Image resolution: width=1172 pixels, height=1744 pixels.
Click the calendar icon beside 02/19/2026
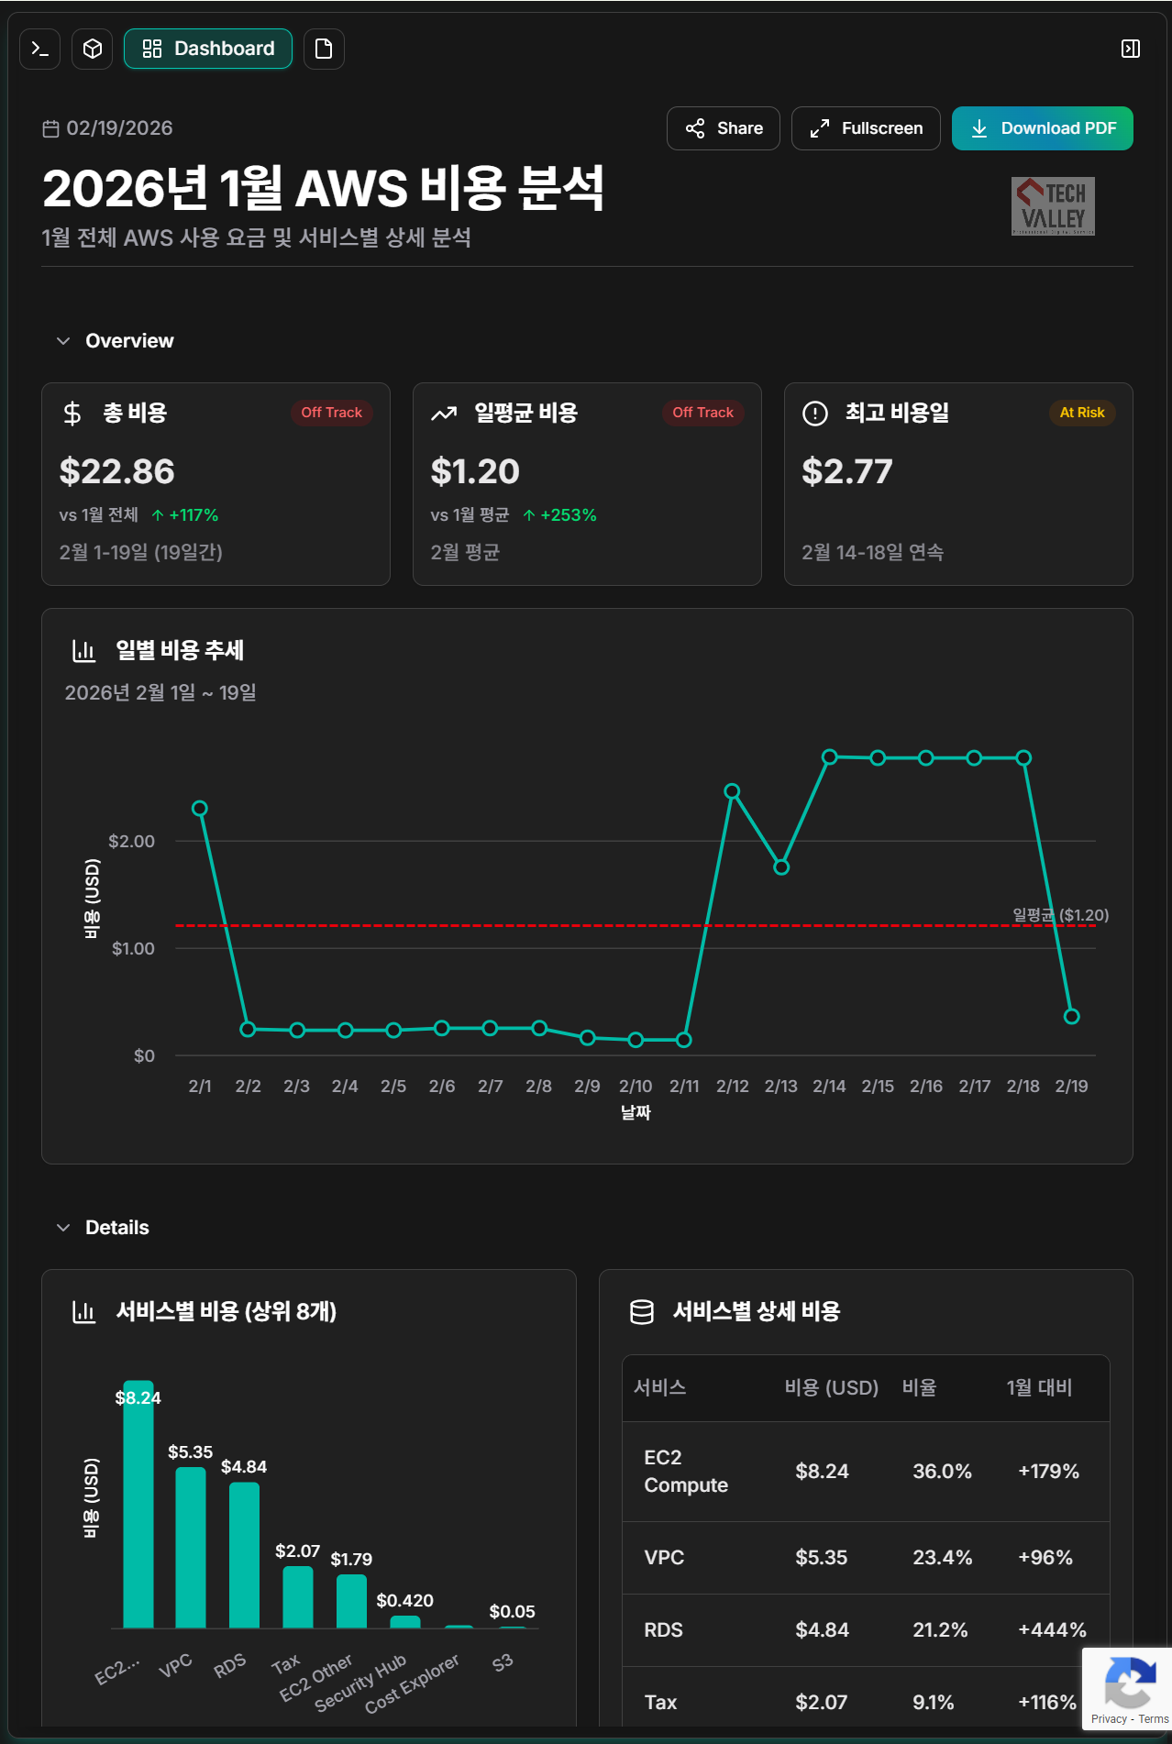tap(50, 129)
